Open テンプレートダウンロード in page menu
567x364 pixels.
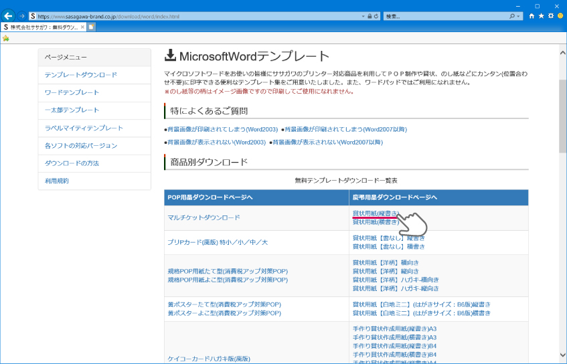81,75
